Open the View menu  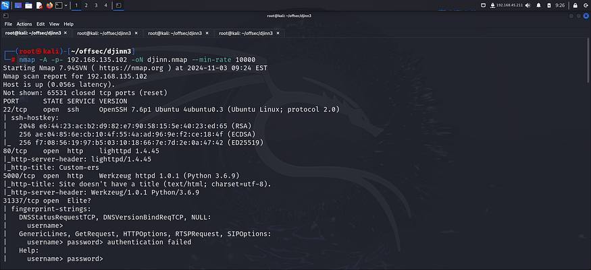(54, 24)
